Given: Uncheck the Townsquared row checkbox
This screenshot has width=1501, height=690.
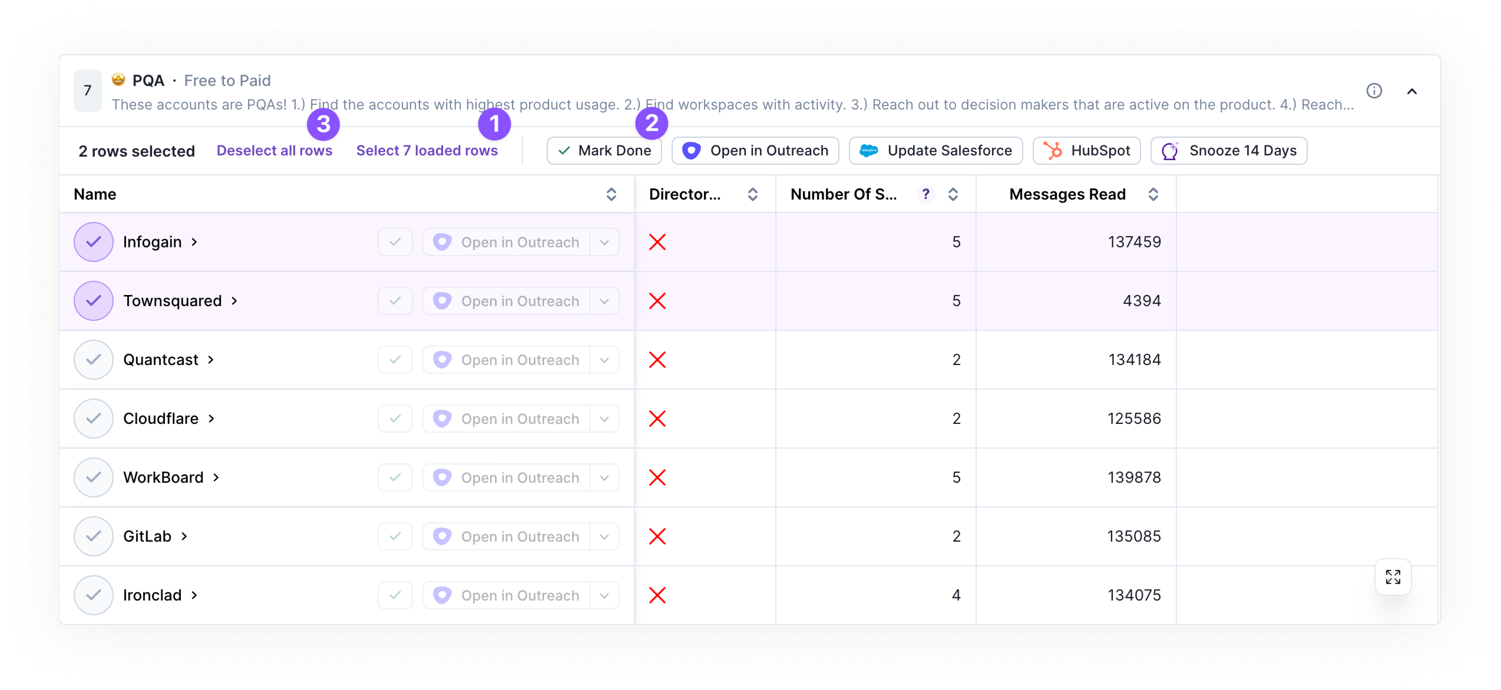Looking at the screenshot, I should [x=93, y=301].
